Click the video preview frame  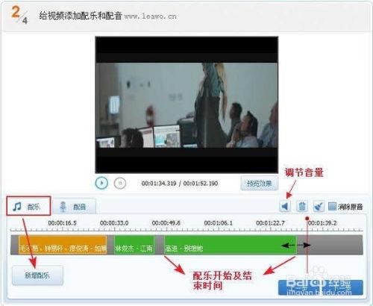[x=186, y=104]
